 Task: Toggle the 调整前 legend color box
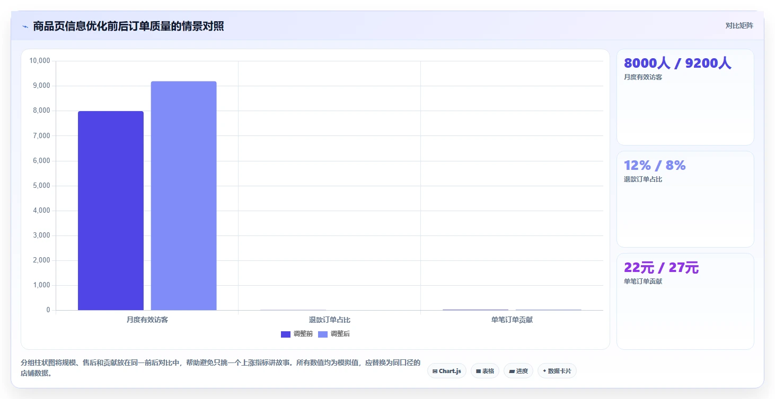286,334
